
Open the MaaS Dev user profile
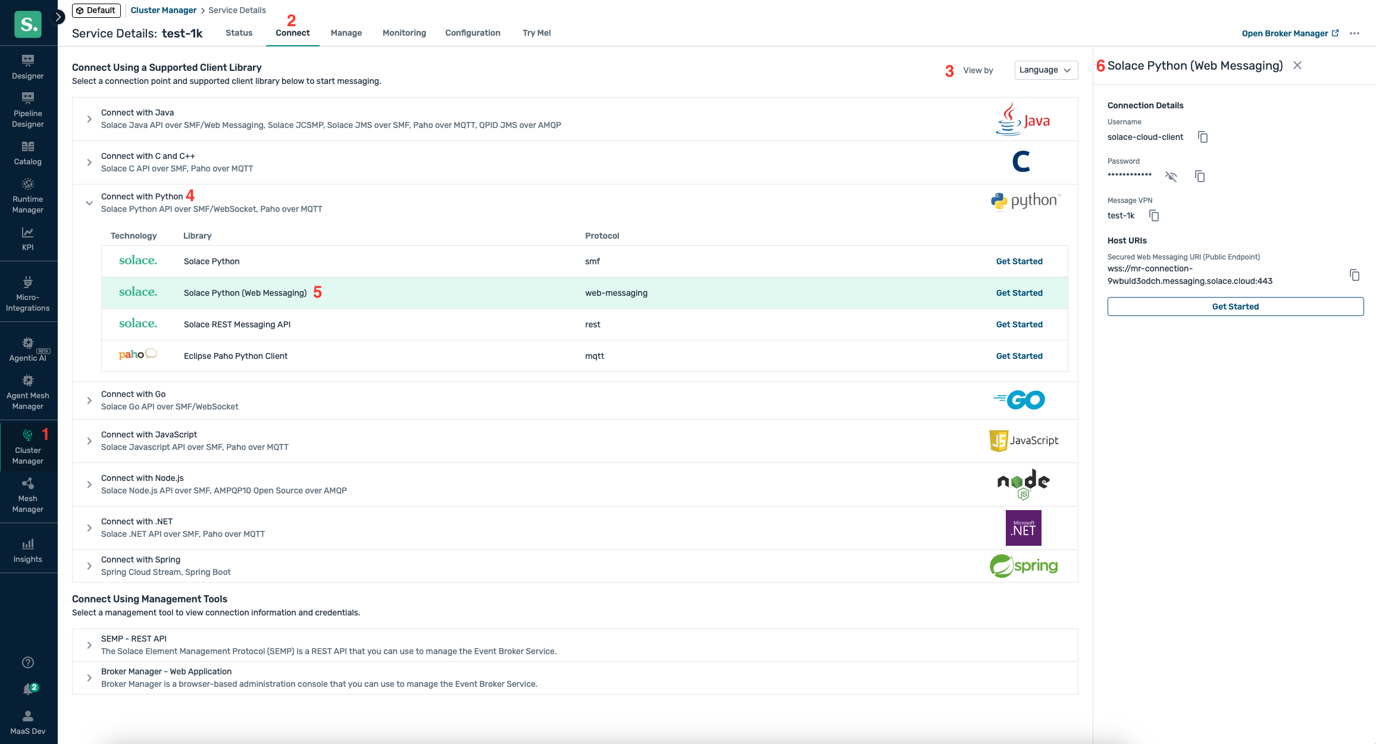tap(28, 723)
